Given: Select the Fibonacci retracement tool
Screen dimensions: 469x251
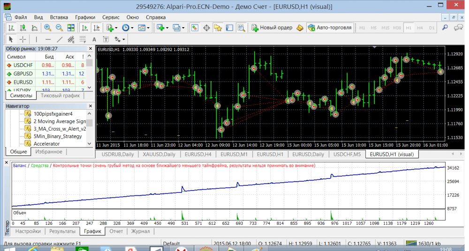Looking at the screenshot, I should click(83, 39).
